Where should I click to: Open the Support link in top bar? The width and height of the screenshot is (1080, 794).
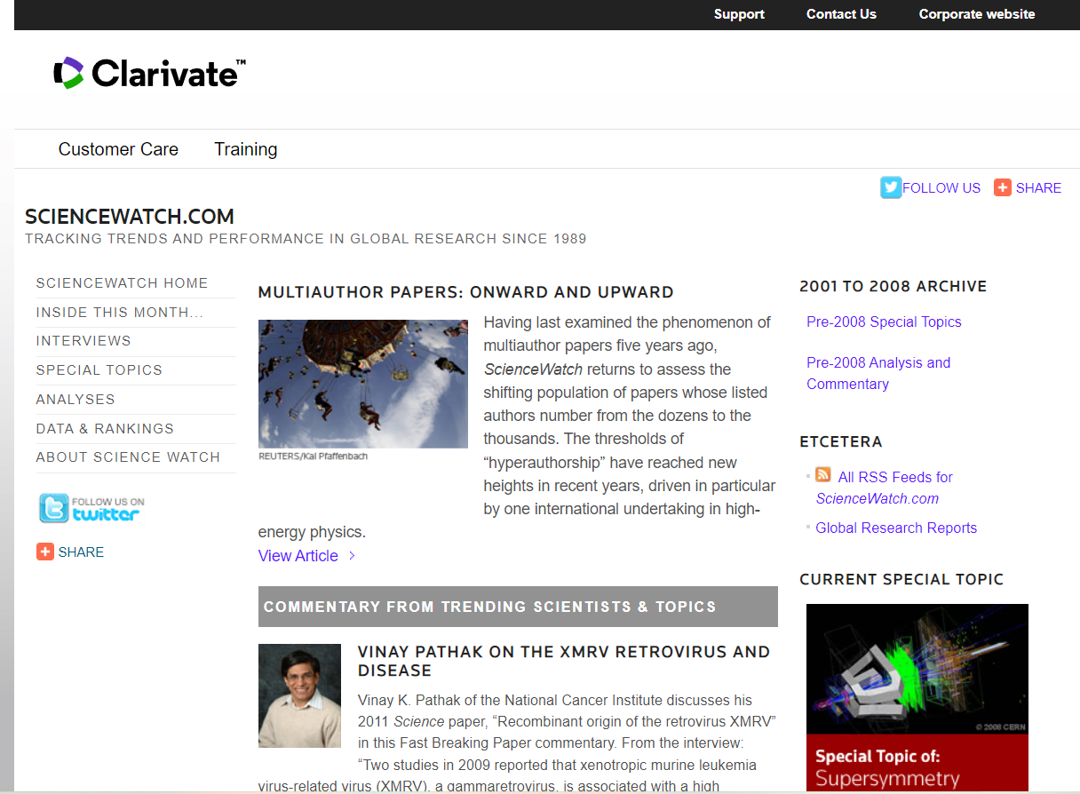pyautogui.click(x=739, y=14)
